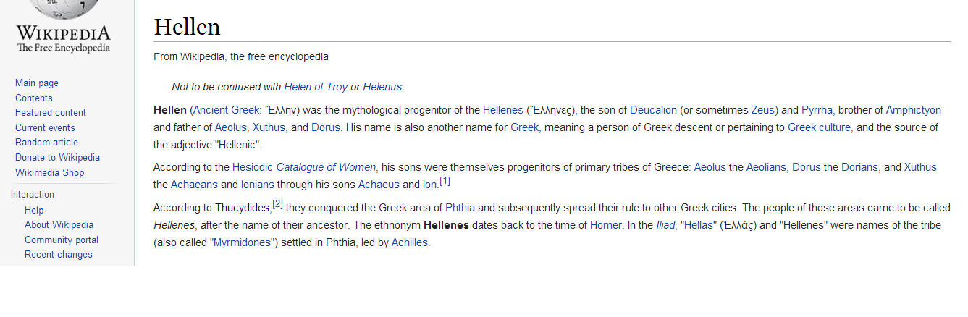Open the Wikimedia Shop link

tap(49, 173)
